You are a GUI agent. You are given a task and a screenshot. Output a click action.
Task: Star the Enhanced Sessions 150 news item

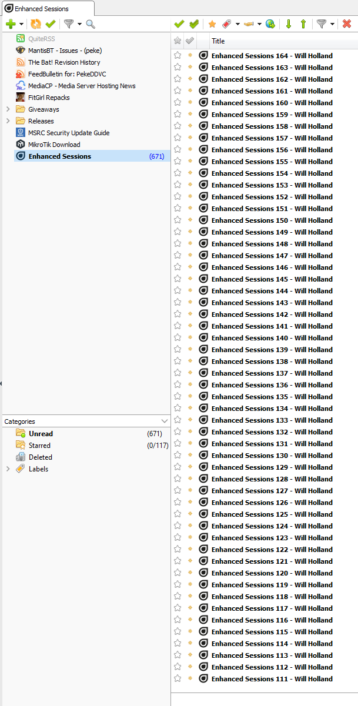pos(178,220)
